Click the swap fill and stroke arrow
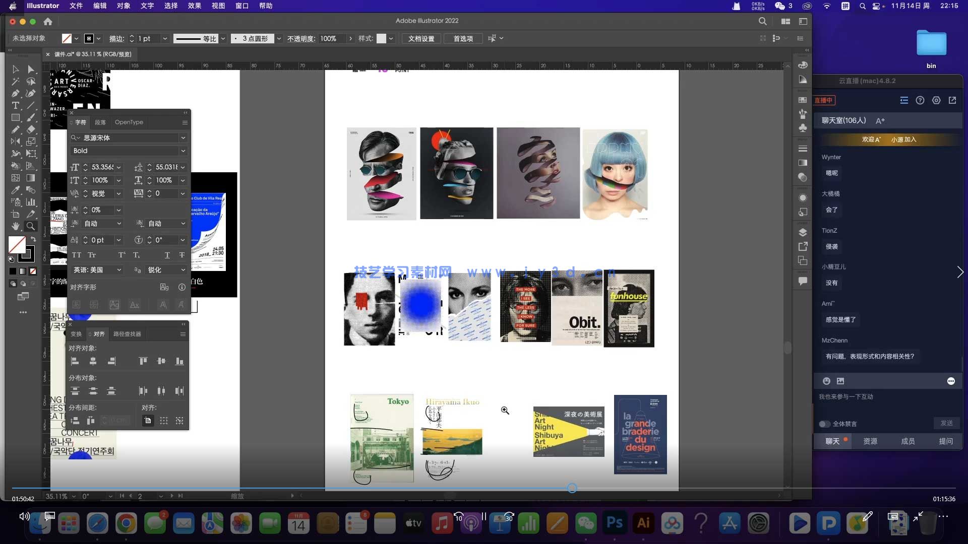The height and width of the screenshot is (544, 968). 33,239
